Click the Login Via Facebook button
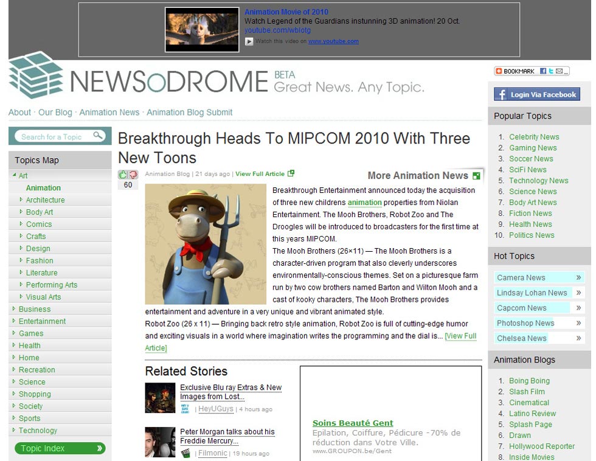596x461 pixels. coord(537,94)
